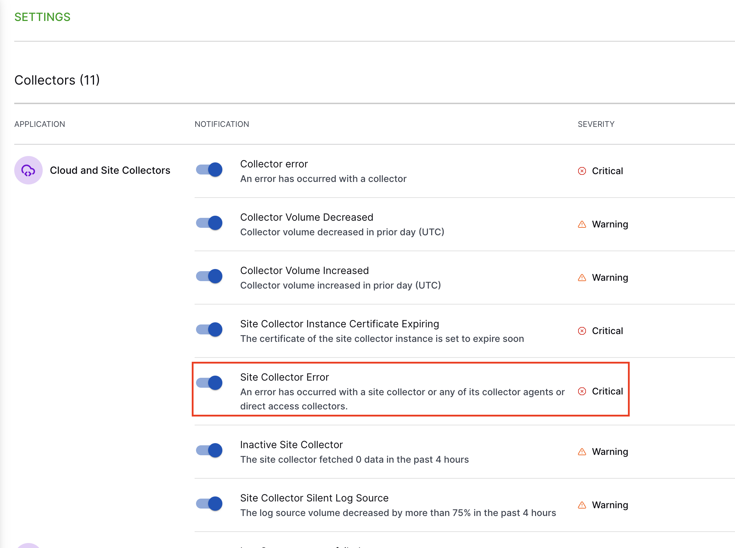Screen dimensions: 735x548
Task: Click Site Collector Instance Certificate Expiring title
Action: (339, 324)
